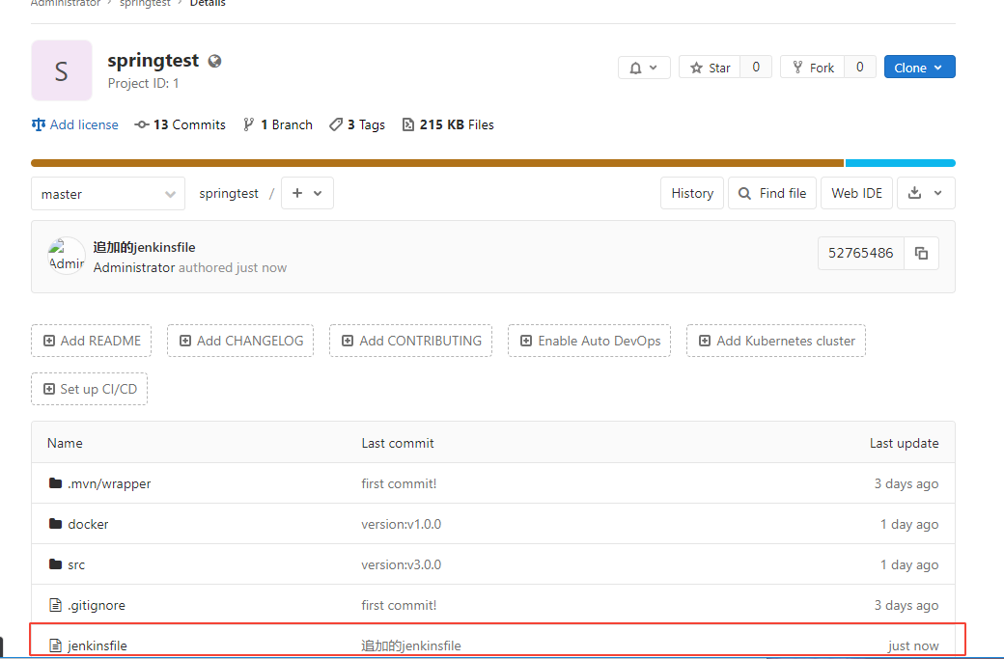Click the folder icon next to src
The image size is (1004, 659).
56,563
